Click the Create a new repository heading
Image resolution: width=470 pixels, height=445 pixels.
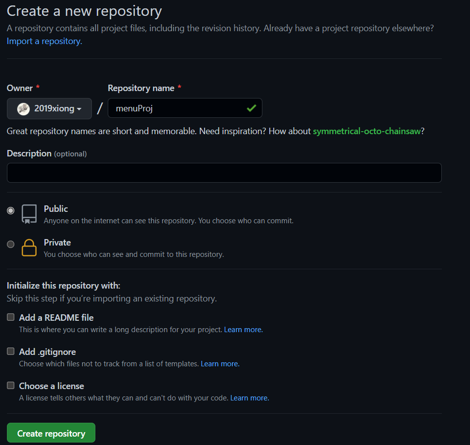coord(84,11)
